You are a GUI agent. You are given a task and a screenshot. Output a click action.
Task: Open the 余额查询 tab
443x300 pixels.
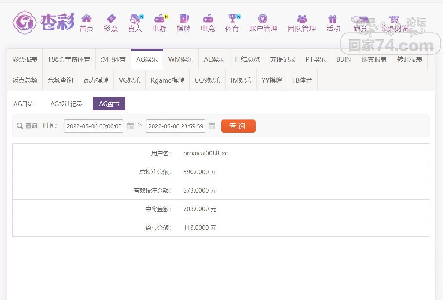(60, 80)
